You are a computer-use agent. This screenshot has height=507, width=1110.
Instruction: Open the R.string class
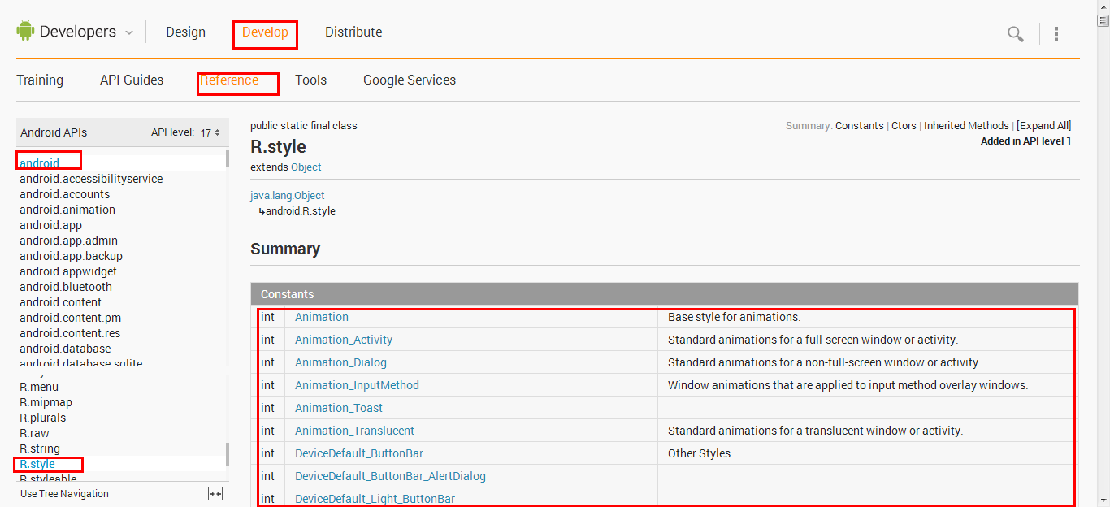coord(40,448)
